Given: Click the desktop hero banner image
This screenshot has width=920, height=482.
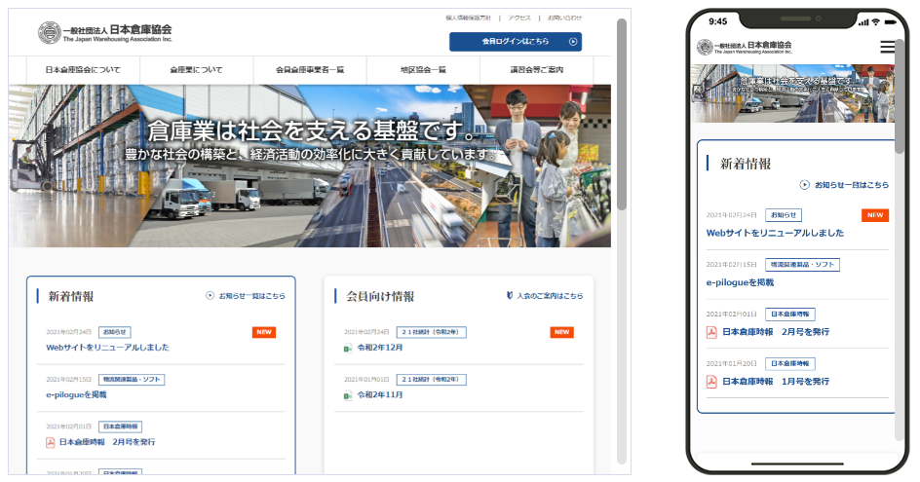Looking at the screenshot, I should (x=310, y=166).
